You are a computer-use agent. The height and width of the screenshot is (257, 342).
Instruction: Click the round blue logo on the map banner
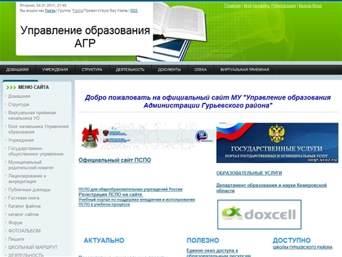[202, 136]
